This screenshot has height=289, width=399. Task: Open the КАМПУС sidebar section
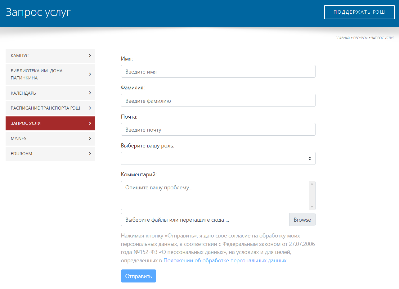tap(50, 56)
